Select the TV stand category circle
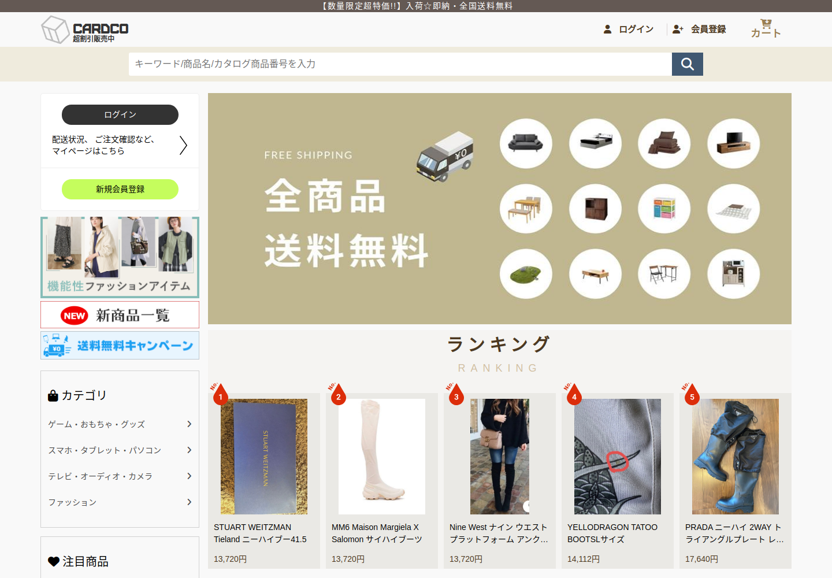The width and height of the screenshot is (832, 578). pos(734,143)
